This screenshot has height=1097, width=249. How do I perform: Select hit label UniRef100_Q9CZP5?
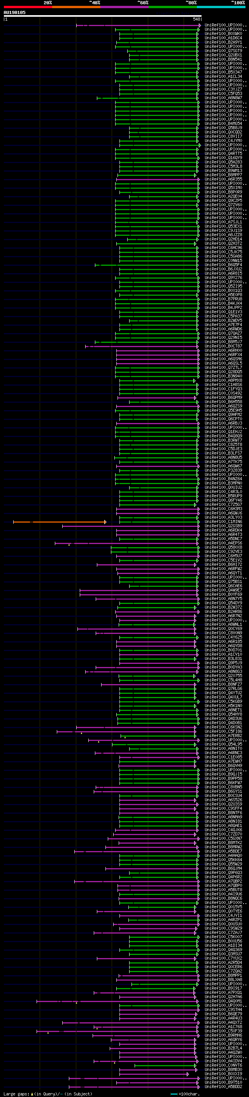pyautogui.click(x=223, y=200)
